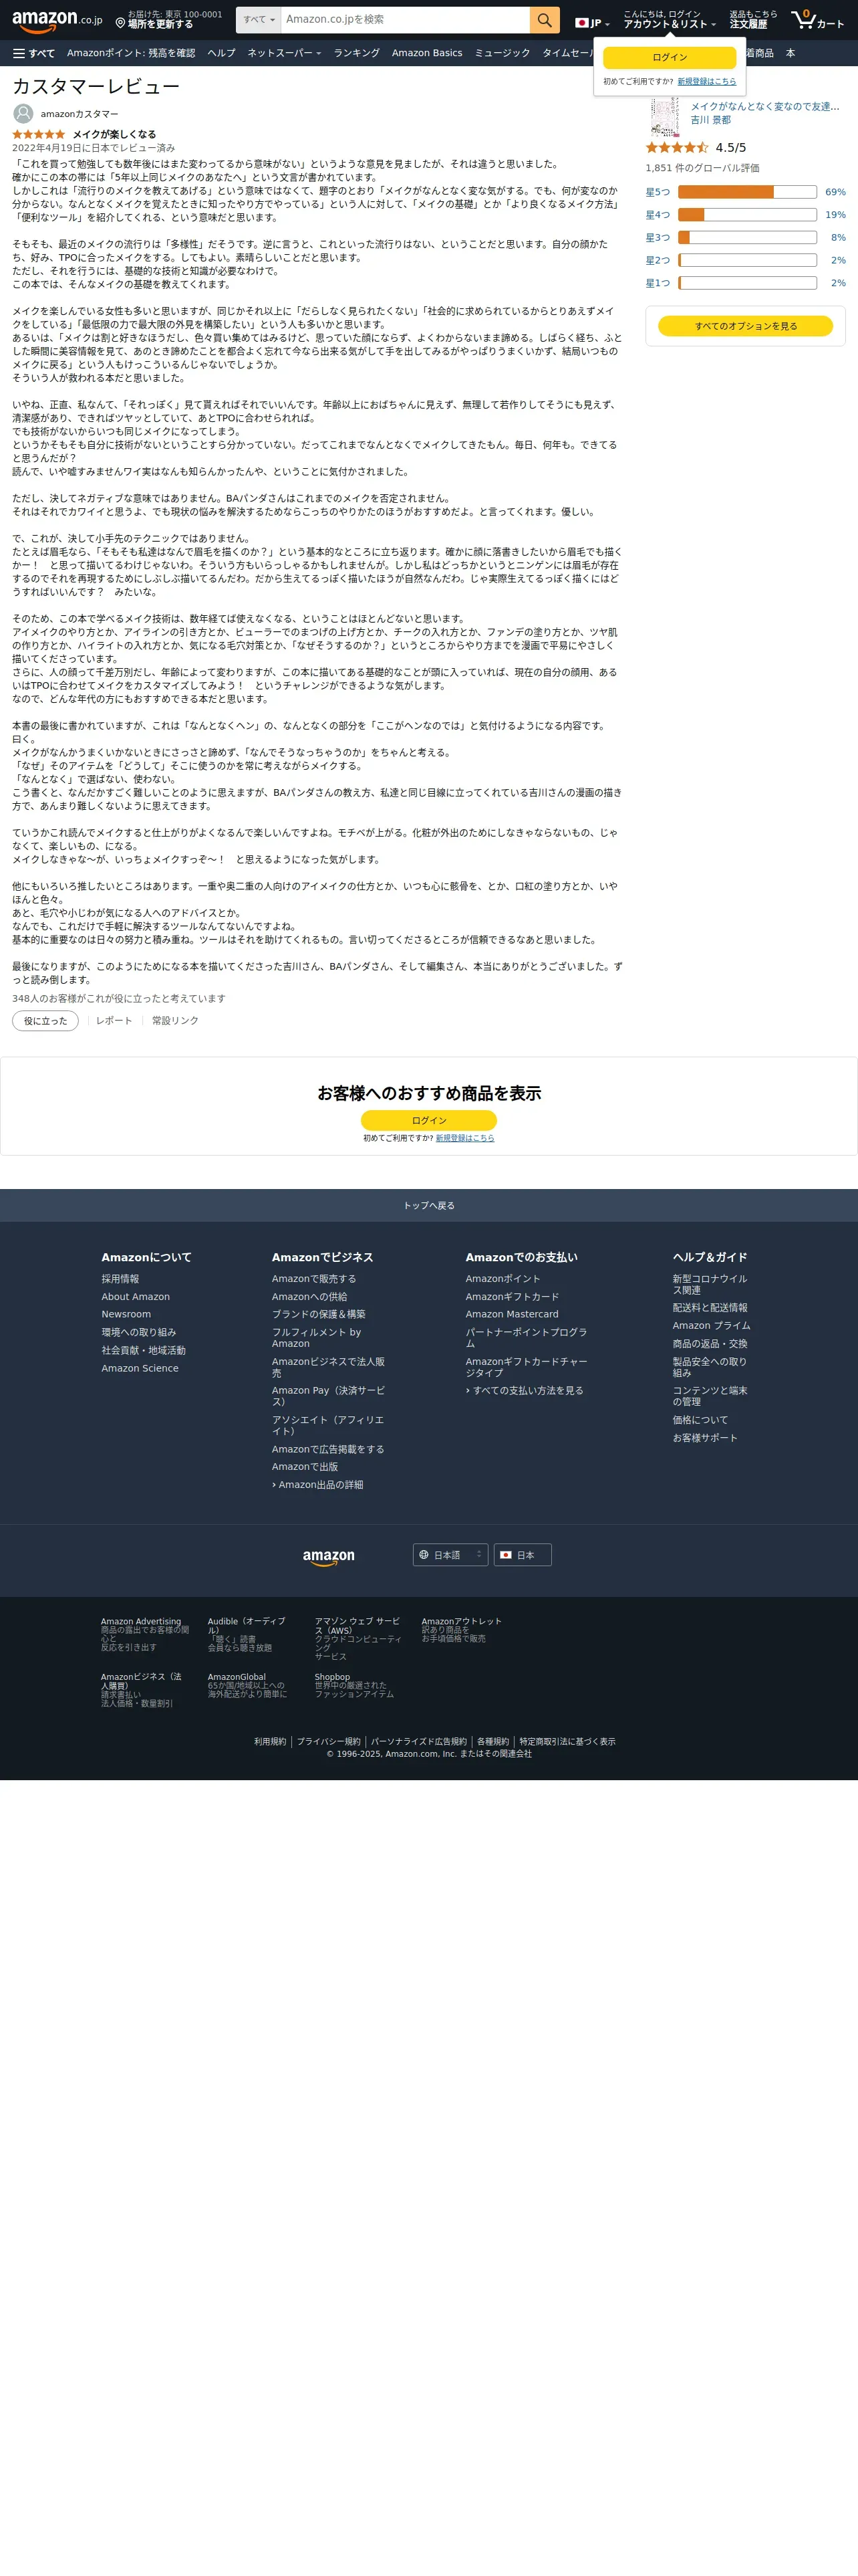Click author 吉川 景都 link

point(710,120)
